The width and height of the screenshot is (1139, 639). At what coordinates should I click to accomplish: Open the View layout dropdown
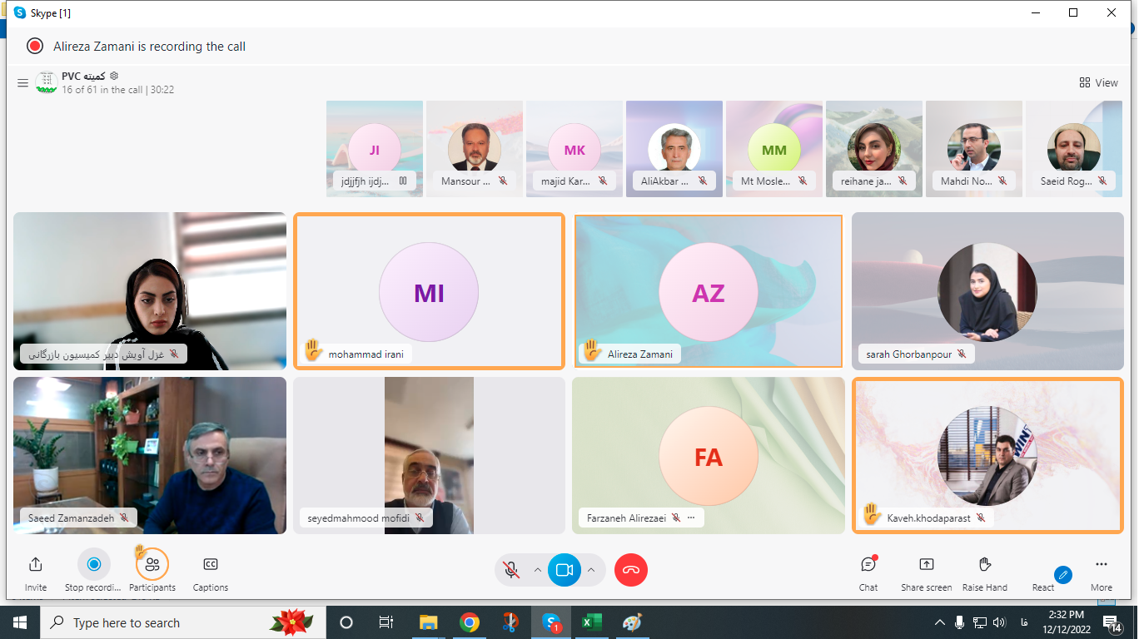click(x=1098, y=82)
